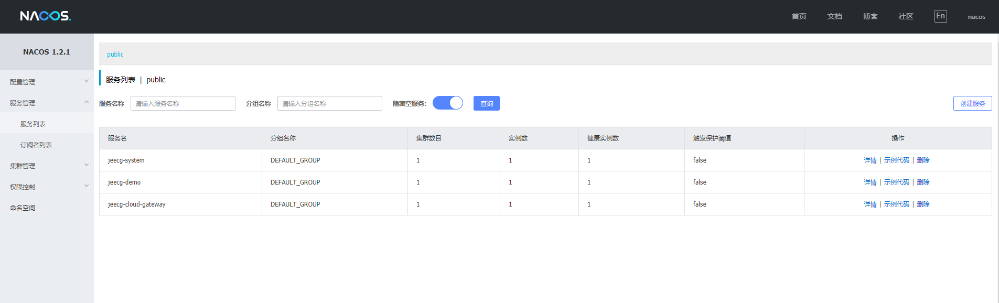Expand the 配置管理 menu chevron
The image size is (999, 303).
(87, 81)
